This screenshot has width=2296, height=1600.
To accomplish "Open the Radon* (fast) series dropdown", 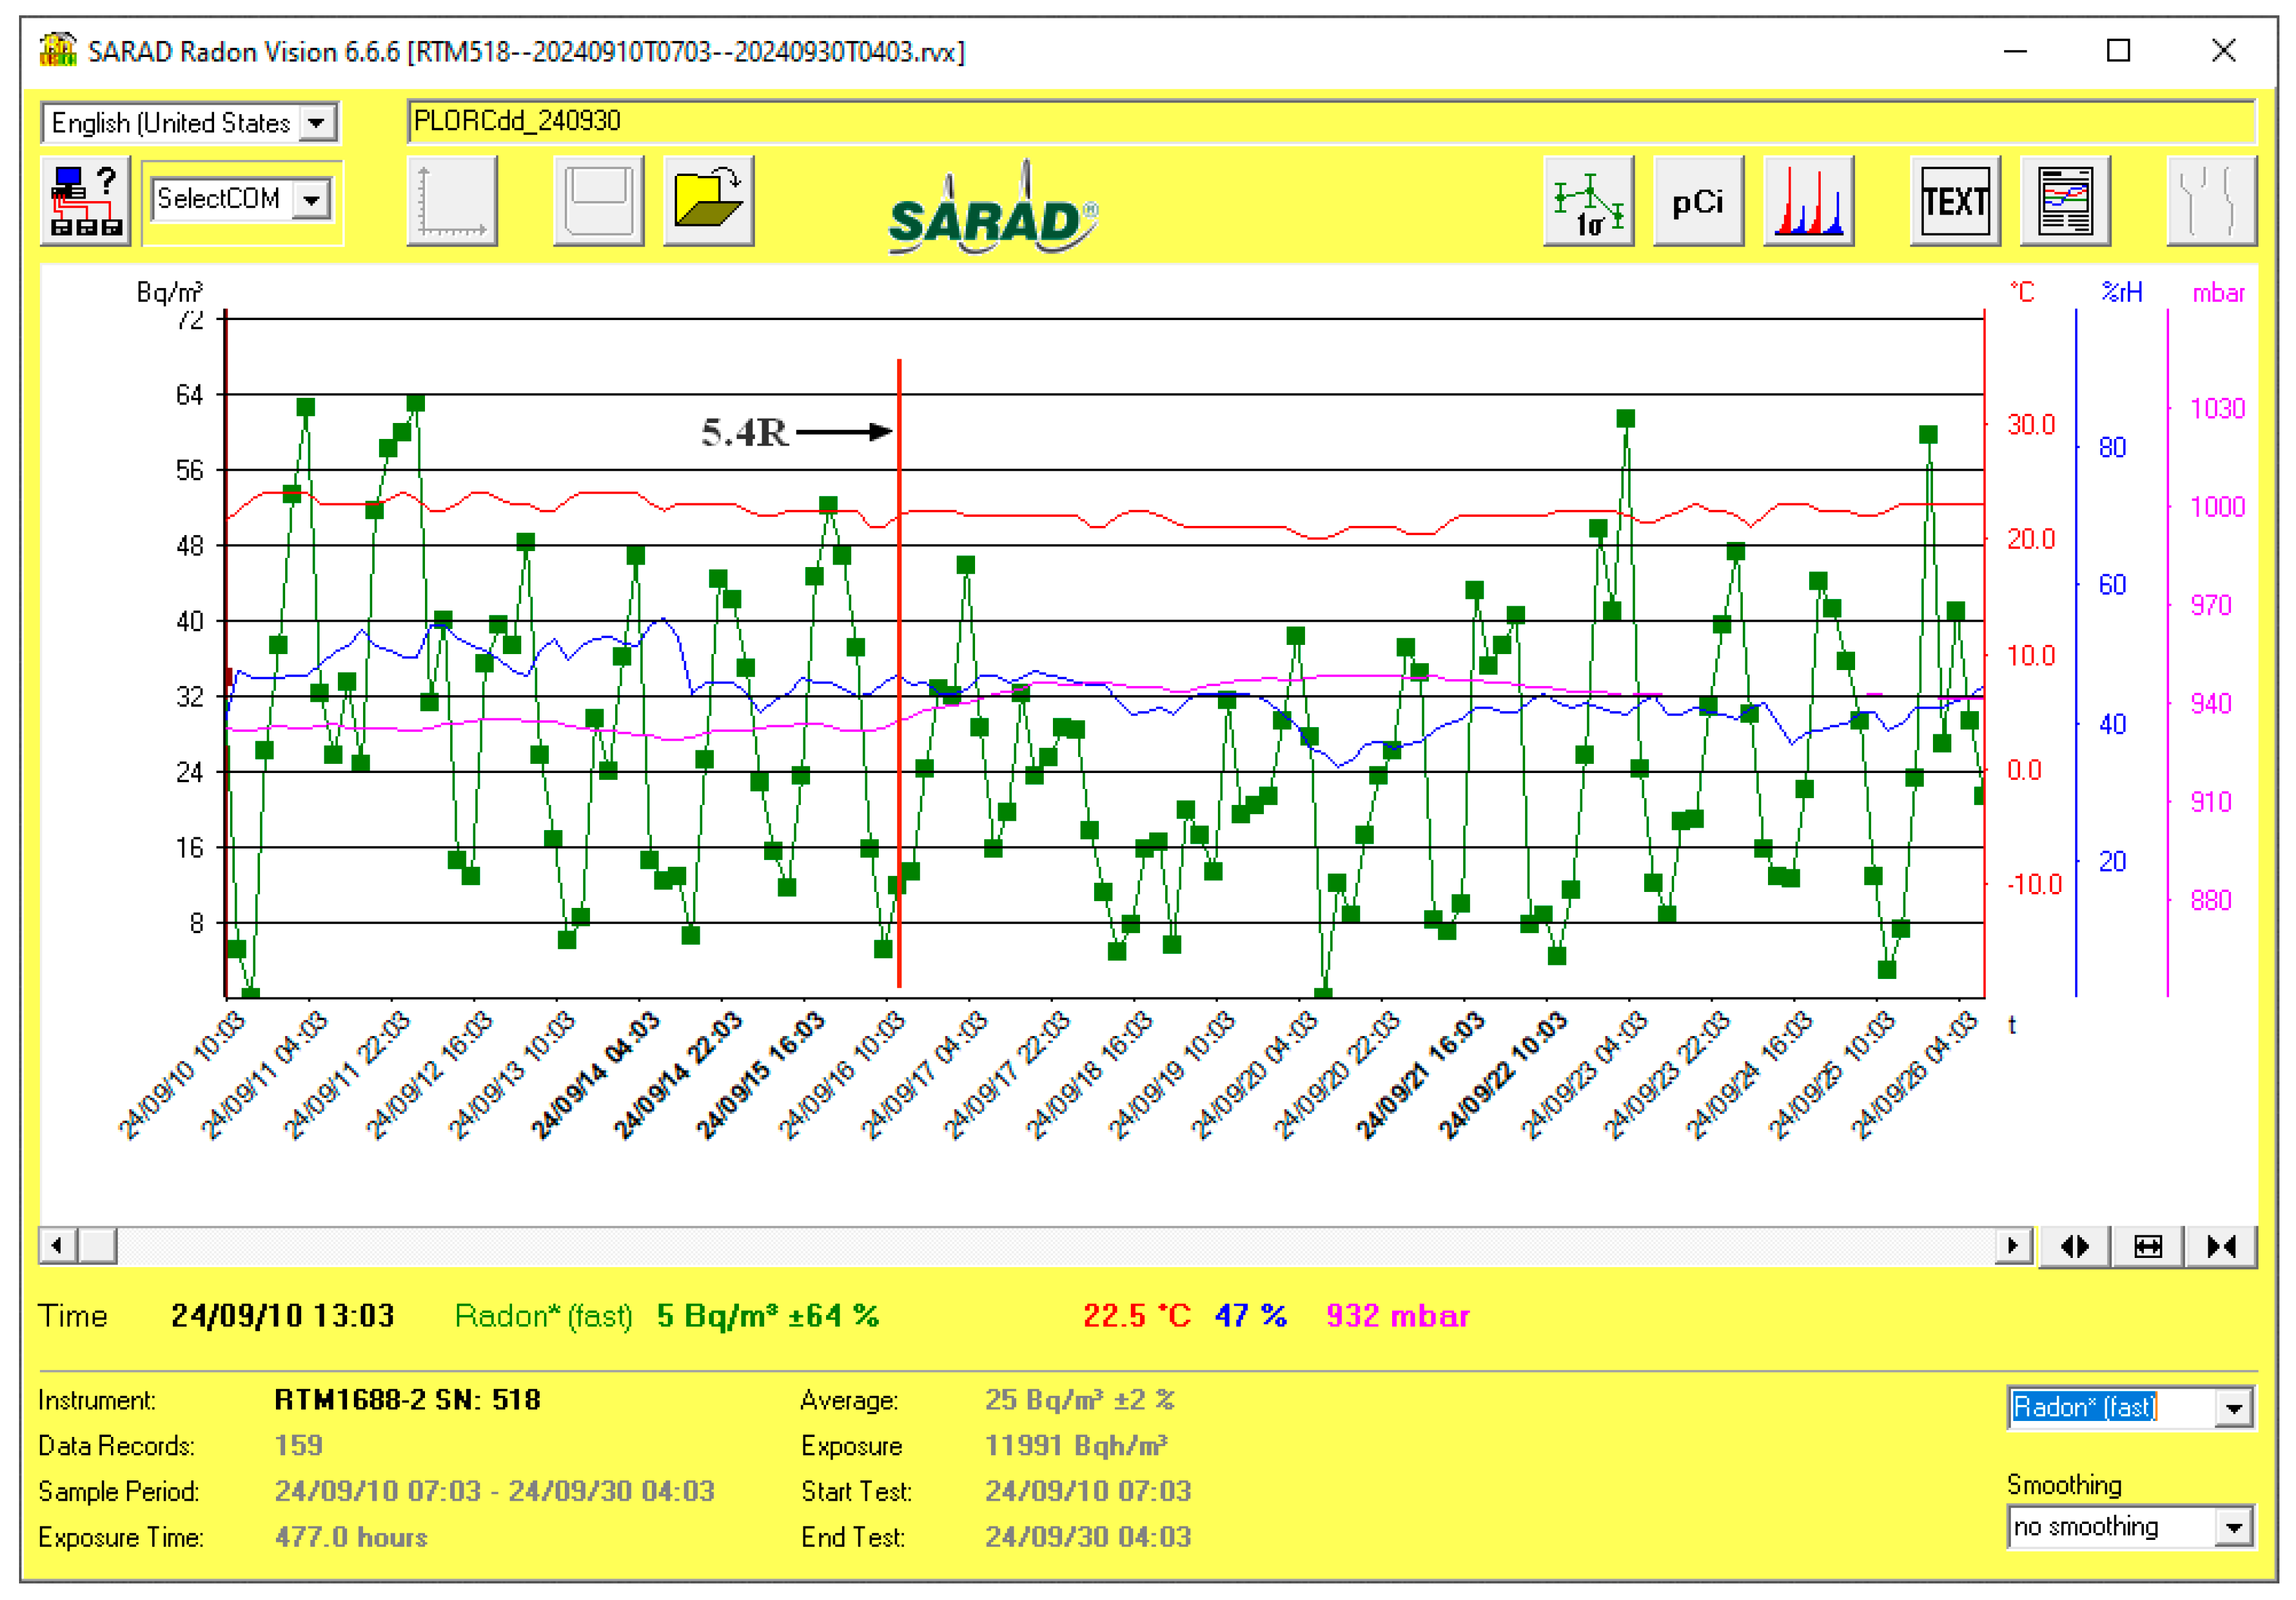I will 2233,1409.
